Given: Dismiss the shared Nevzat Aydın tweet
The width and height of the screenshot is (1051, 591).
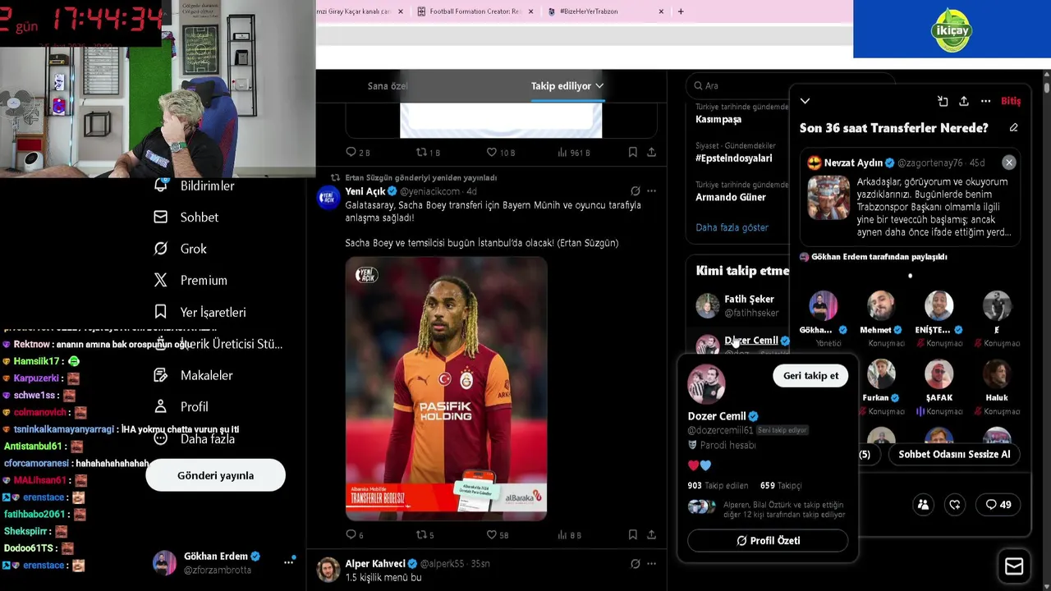Looking at the screenshot, I should 1009,163.
